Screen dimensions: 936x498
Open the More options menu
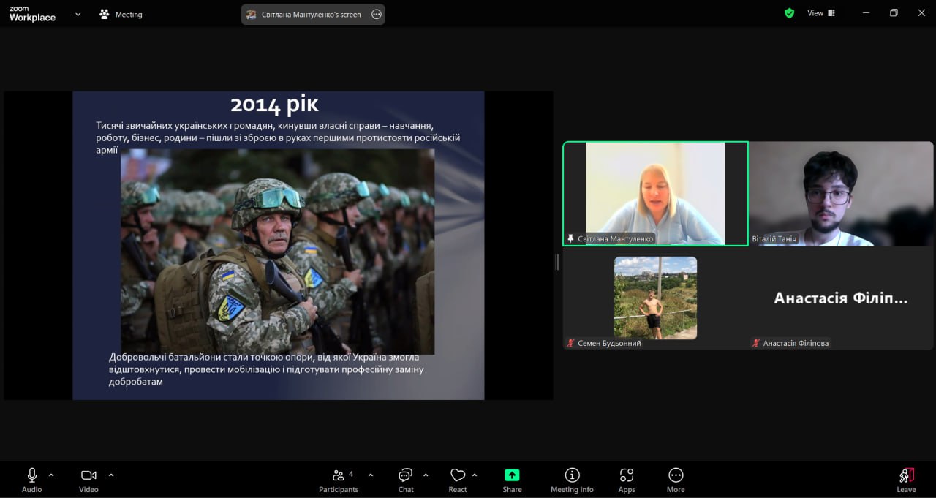676,480
